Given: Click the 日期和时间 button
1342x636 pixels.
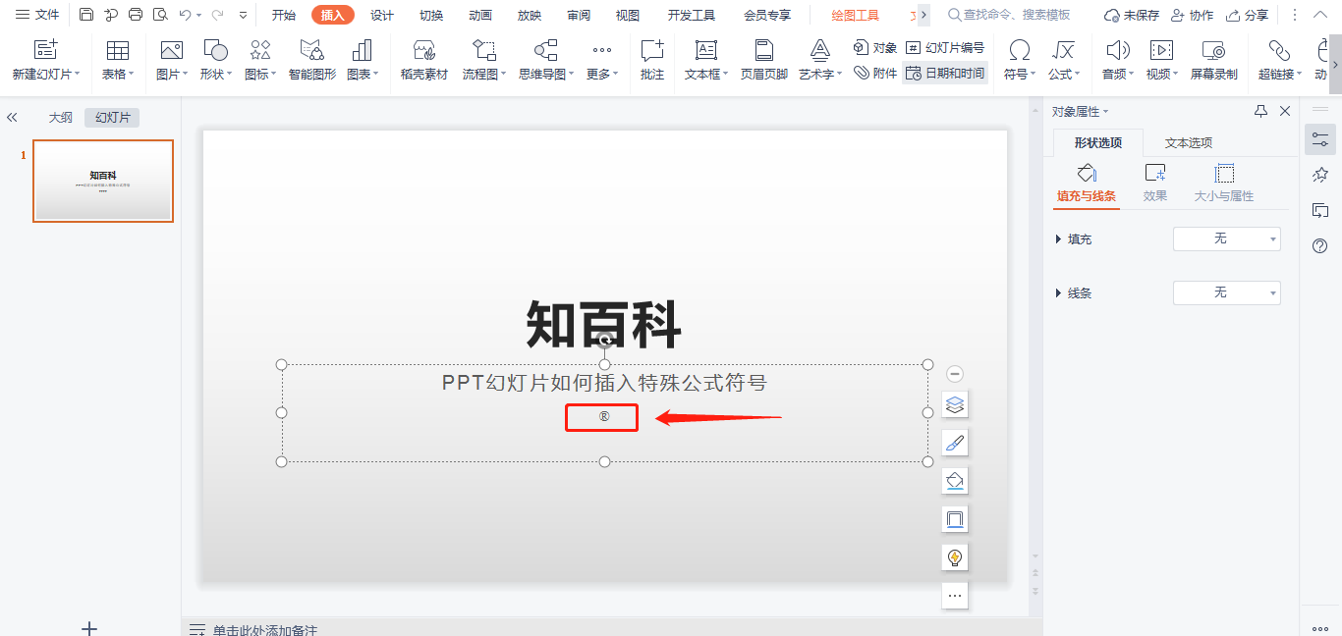Looking at the screenshot, I should point(944,73).
